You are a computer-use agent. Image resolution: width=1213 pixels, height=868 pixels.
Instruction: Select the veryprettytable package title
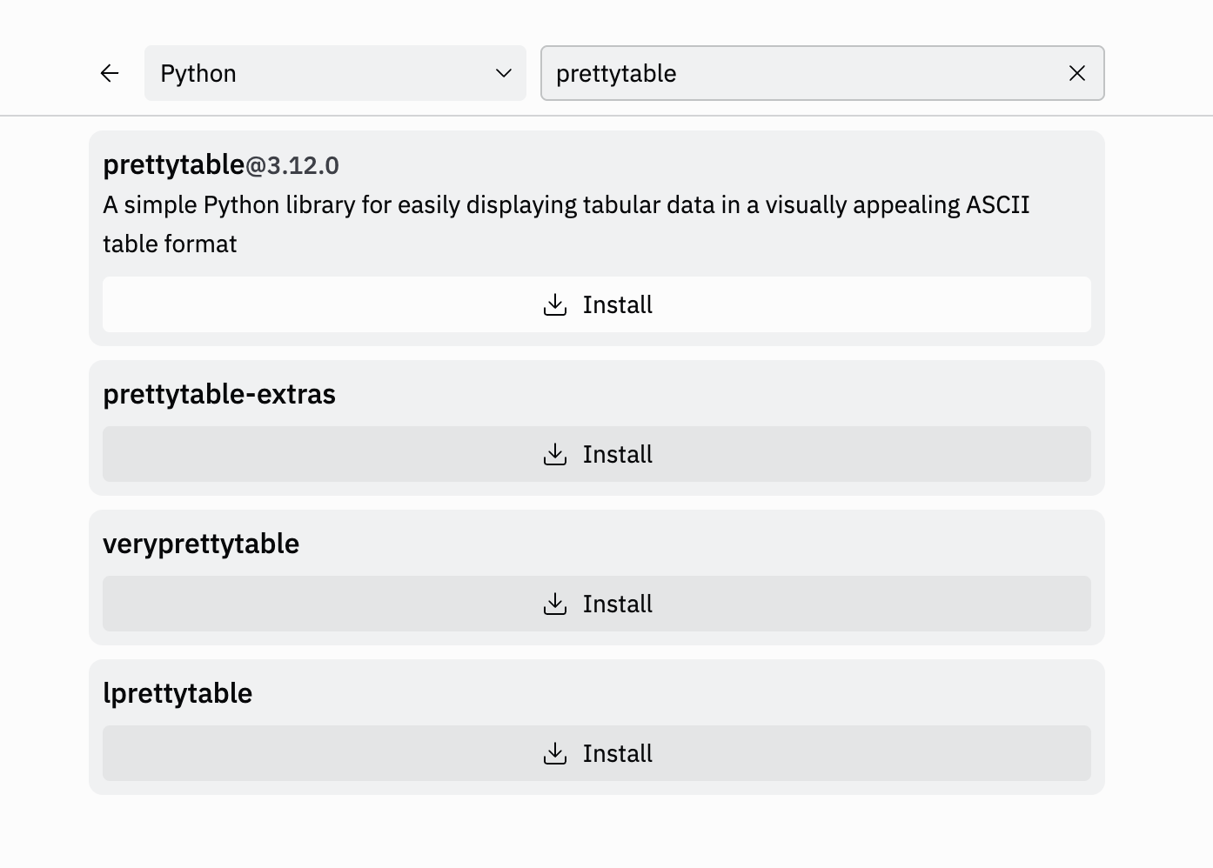pyautogui.click(x=201, y=544)
